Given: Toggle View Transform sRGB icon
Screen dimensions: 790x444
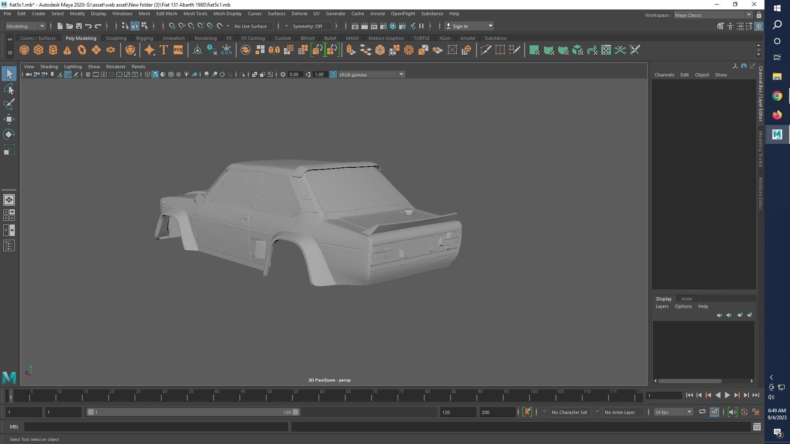Looking at the screenshot, I should (x=333, y=74).
